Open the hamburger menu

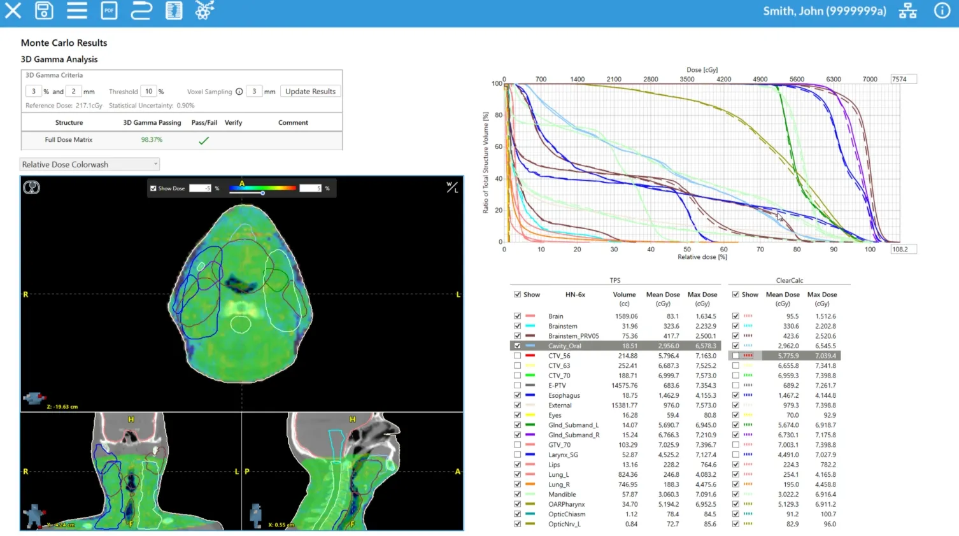point(76,10)
